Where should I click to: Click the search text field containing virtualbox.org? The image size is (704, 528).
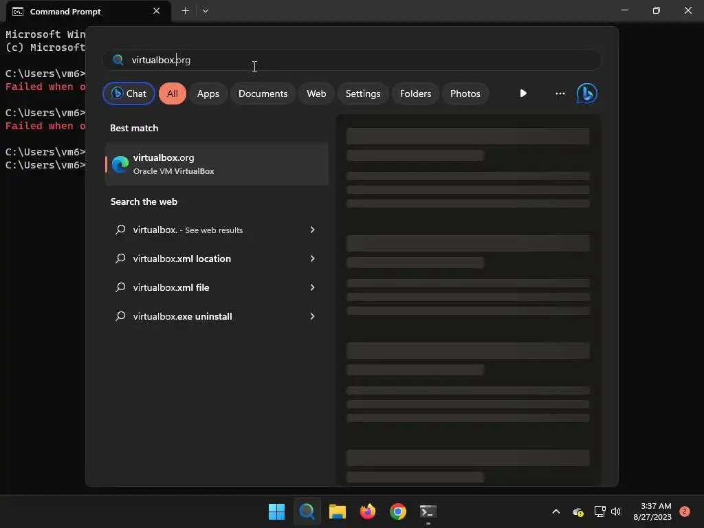[351, 60]
